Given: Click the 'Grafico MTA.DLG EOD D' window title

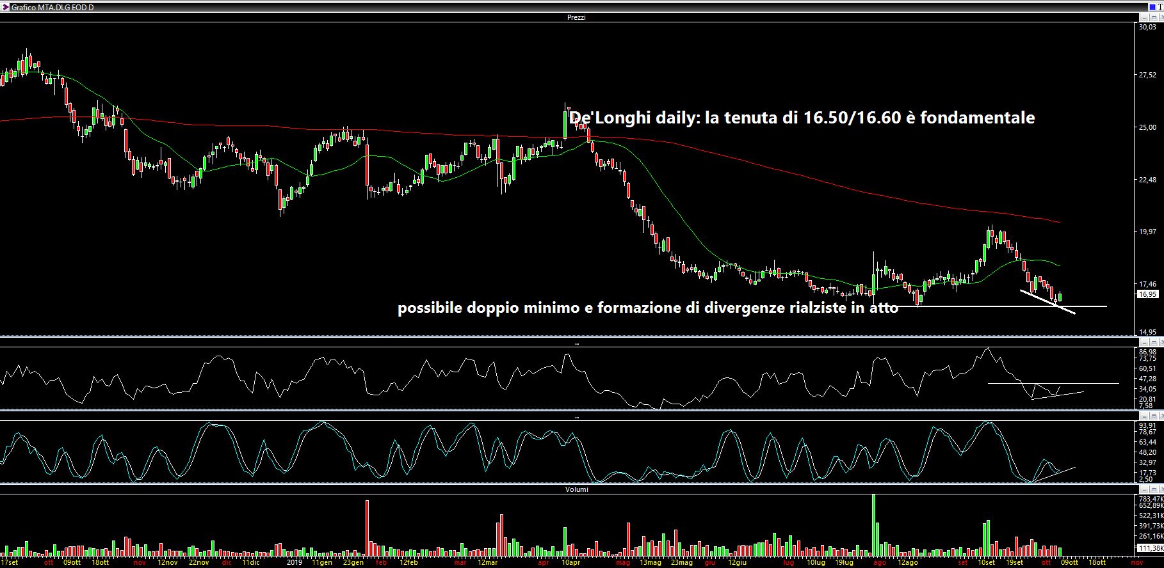Looking at the screenshot, I should 52,7.
